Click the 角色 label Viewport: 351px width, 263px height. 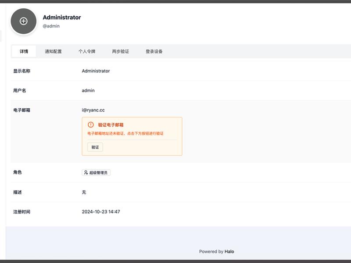(x=18, y=172)
